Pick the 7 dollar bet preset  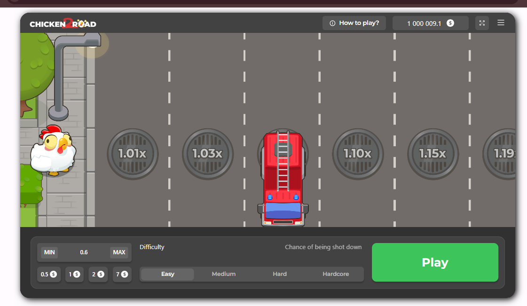coord(122,275)
